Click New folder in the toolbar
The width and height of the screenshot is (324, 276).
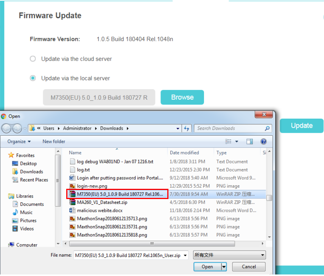click(x=54, y=141)
